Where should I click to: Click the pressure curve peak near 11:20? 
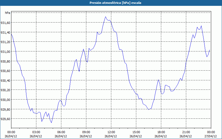tap(105, 17)
